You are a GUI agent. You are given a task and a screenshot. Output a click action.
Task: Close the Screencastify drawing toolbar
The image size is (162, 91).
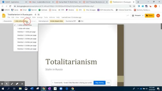pos(22,84)
